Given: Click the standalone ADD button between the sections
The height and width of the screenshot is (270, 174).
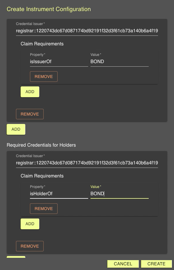Looking at the screenshot, I should click(x=16, y=129).
